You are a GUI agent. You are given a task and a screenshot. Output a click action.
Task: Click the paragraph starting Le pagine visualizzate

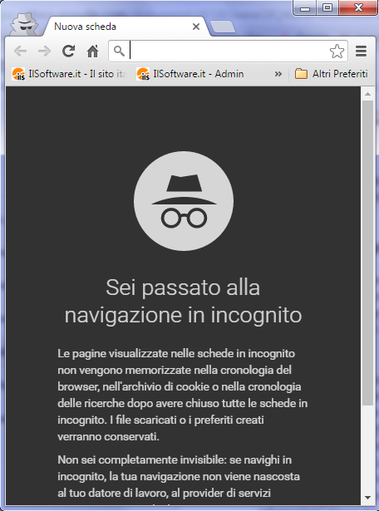(183, 395)
